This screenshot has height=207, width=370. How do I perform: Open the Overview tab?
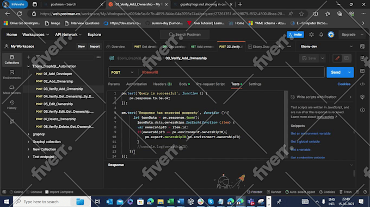click(116, 47)
